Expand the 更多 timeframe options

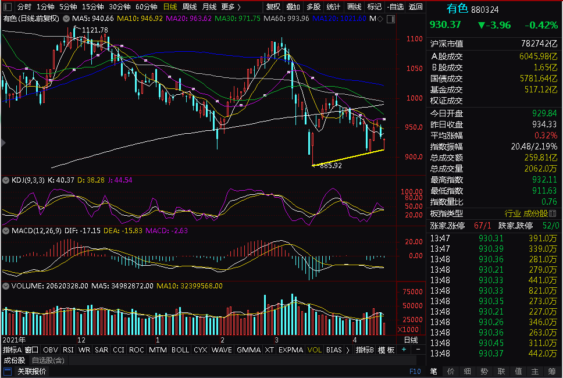(231, 7)
